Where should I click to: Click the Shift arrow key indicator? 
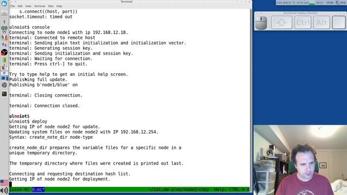click(281, 23)
